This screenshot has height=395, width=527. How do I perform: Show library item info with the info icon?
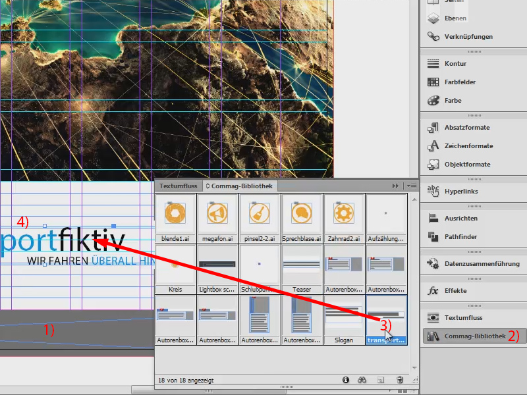pos(346,380)
